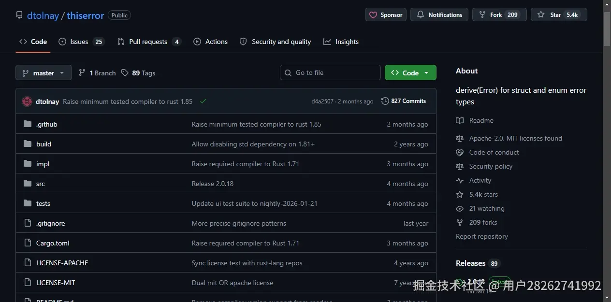611x302 pixels.
Task: Expand the master branch dropdown
Action: (44, 73)
